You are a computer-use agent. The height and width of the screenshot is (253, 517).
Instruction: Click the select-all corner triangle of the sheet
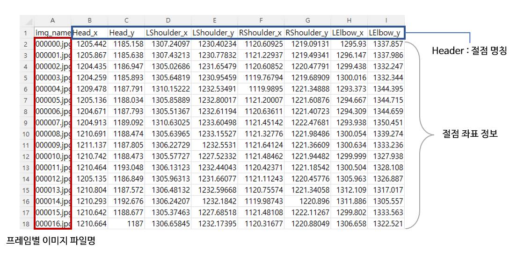[x=27, y=21]
